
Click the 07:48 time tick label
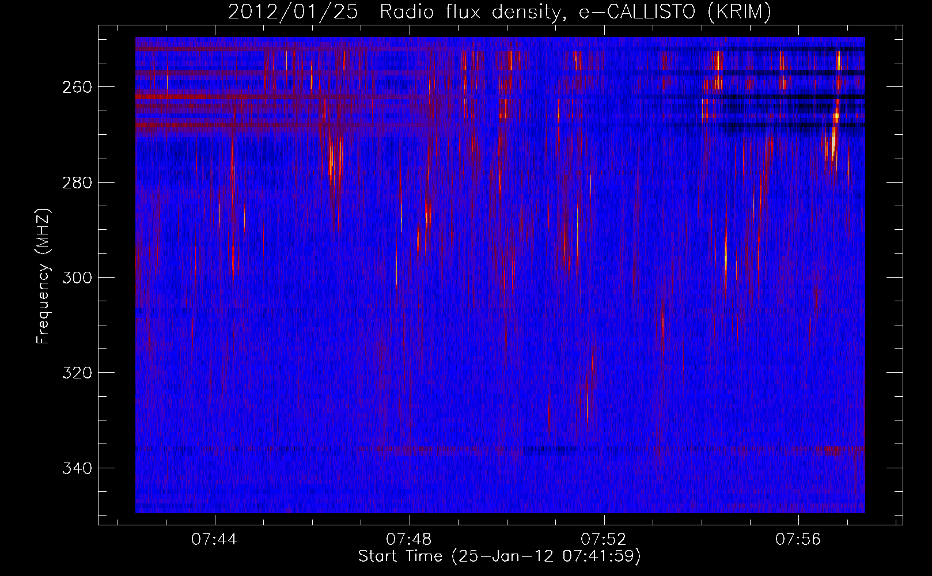click(409, 540)
